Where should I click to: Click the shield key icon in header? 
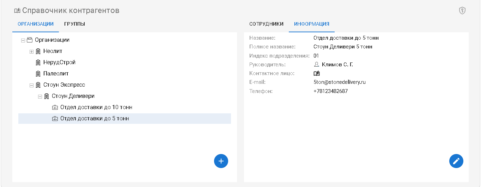tap(462, 11)
